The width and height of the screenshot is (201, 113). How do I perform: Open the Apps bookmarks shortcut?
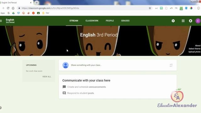click(3, 13)
